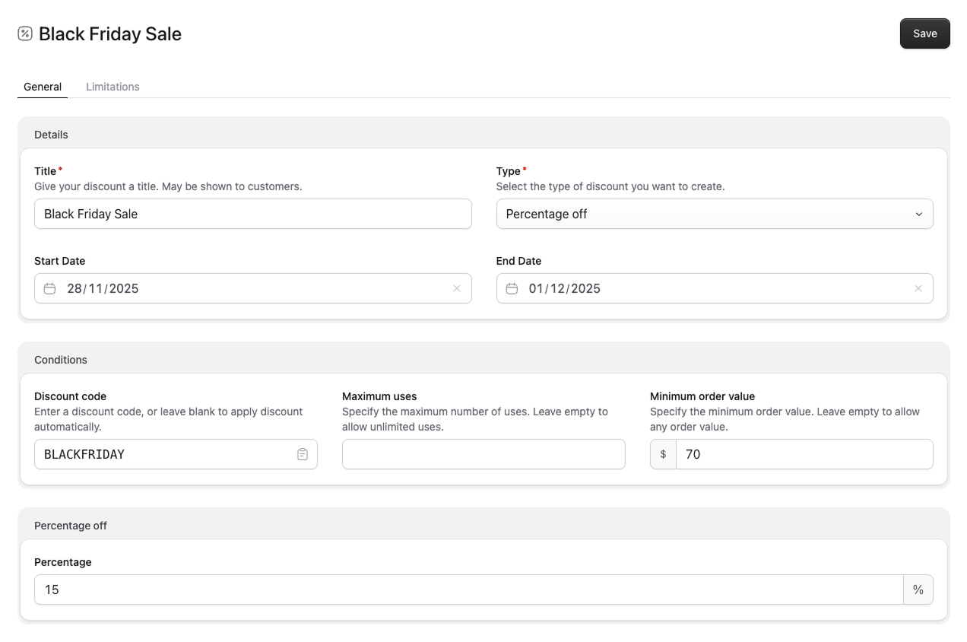Edit the Minimum order value of 70
This screenshot has width=967, height=642.
point(804,454)
